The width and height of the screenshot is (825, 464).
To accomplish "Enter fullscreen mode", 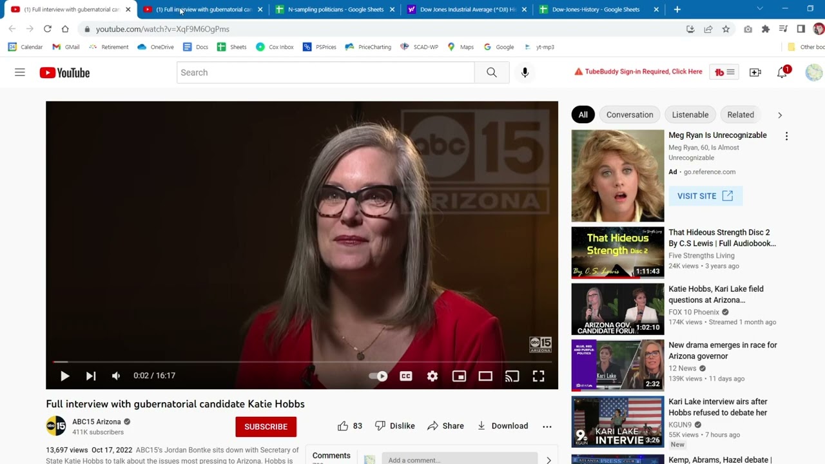I will click(x=538, y=376).
